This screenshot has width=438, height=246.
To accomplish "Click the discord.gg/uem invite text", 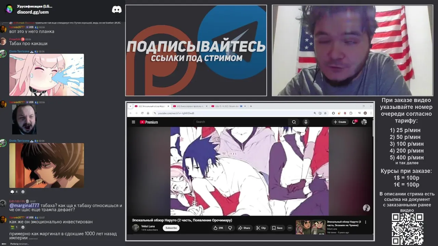I will point(33,12).
